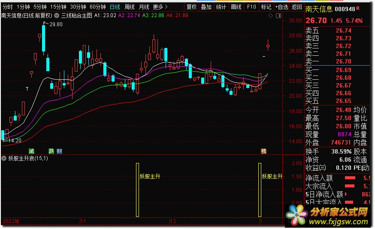The image size is (375, 229).
Task: Click the T marker on the chart
Action: click(27, 89)
